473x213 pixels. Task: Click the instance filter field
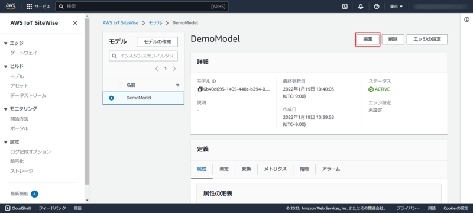(143, 56)
